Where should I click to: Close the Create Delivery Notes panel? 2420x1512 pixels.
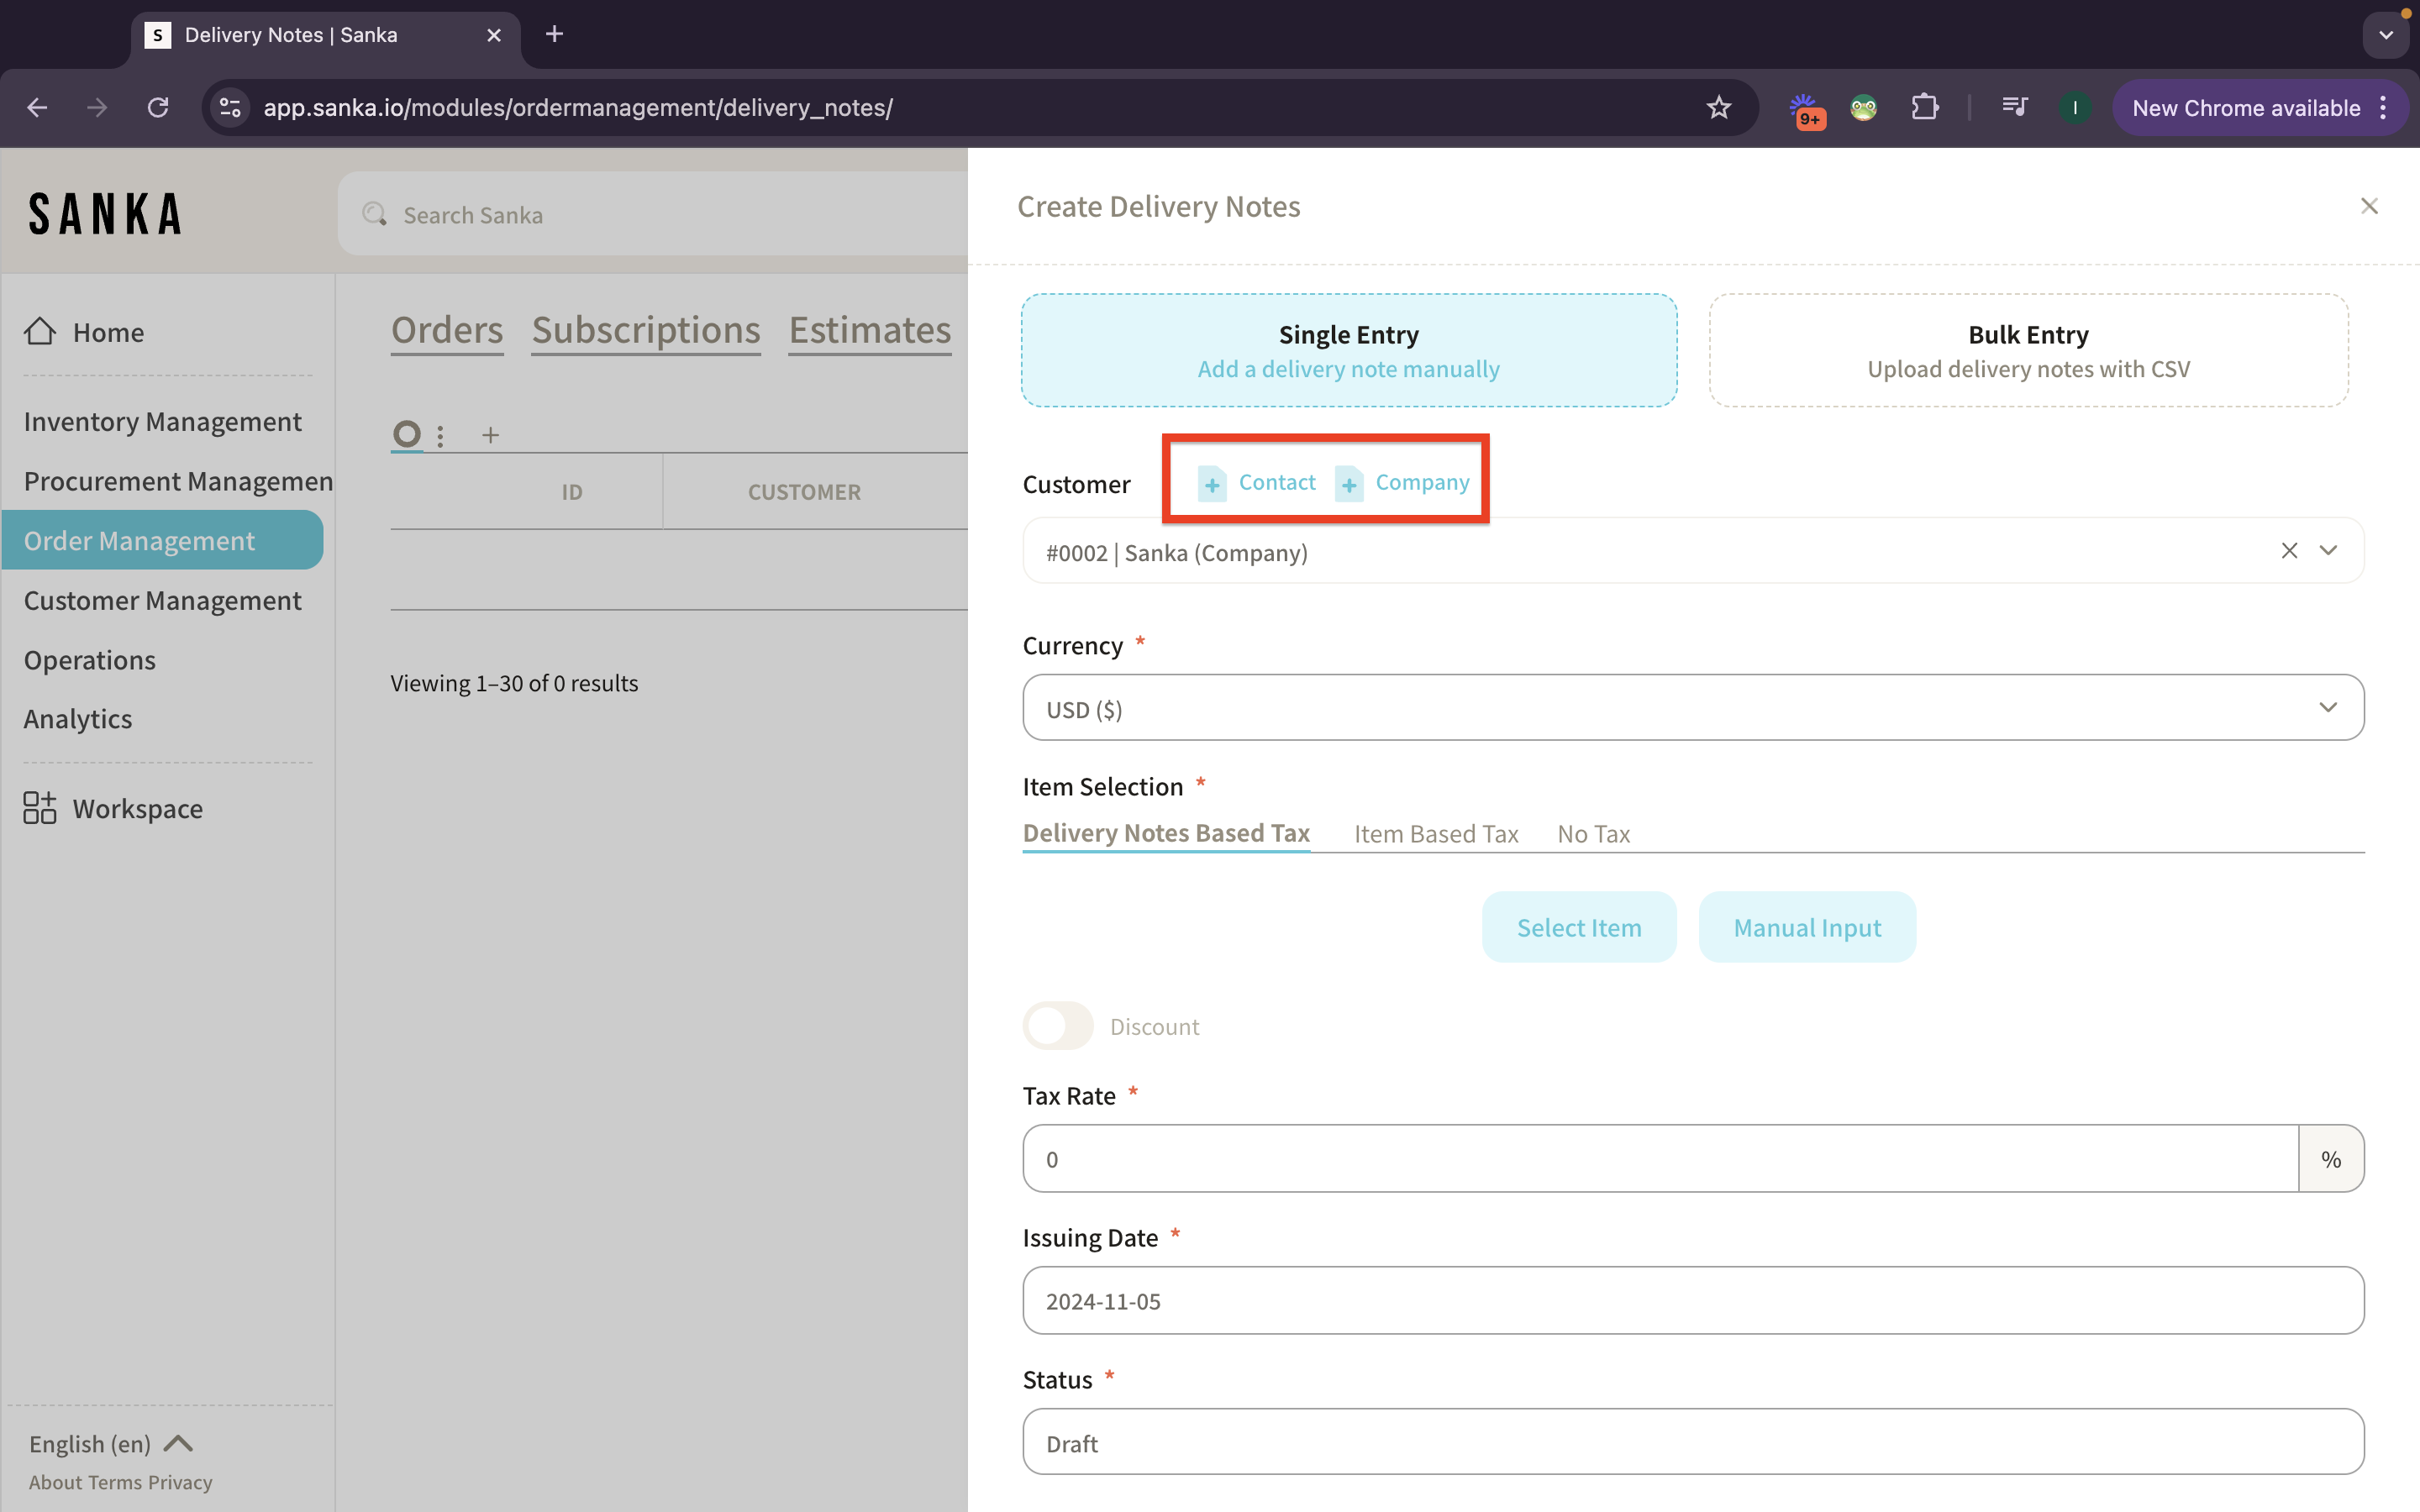[x=2369, y=206]
